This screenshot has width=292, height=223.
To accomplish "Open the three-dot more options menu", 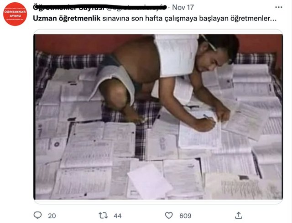I will (279, 7).
